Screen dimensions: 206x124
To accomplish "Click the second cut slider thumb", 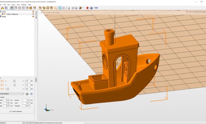I will pyautogui.click(x=15, y=85).
